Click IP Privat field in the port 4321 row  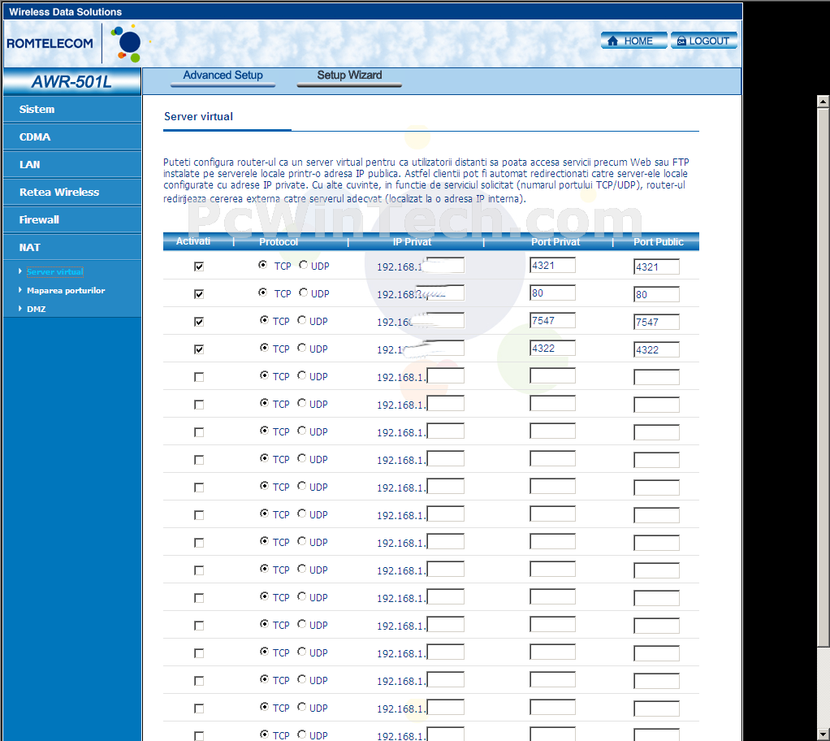(x=446, y=266)
